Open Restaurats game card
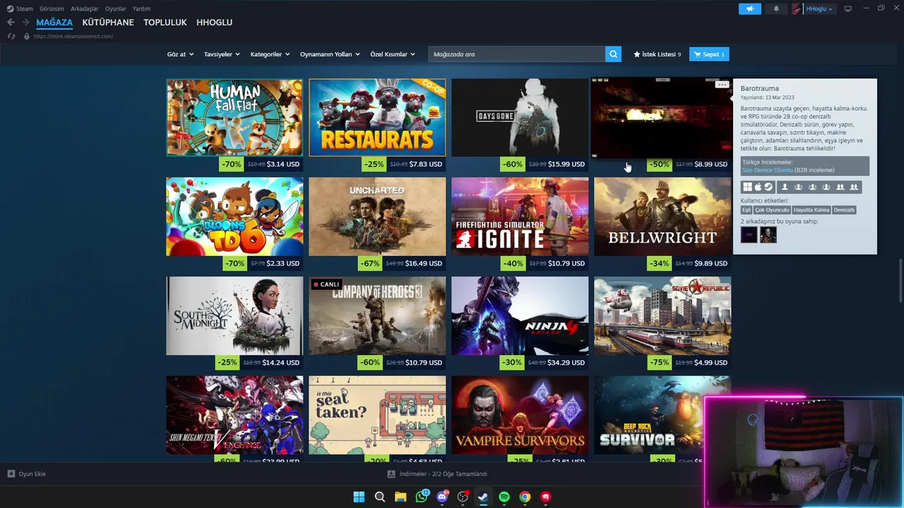This screenshot has height=508, width=904. (x=377, y=117)
